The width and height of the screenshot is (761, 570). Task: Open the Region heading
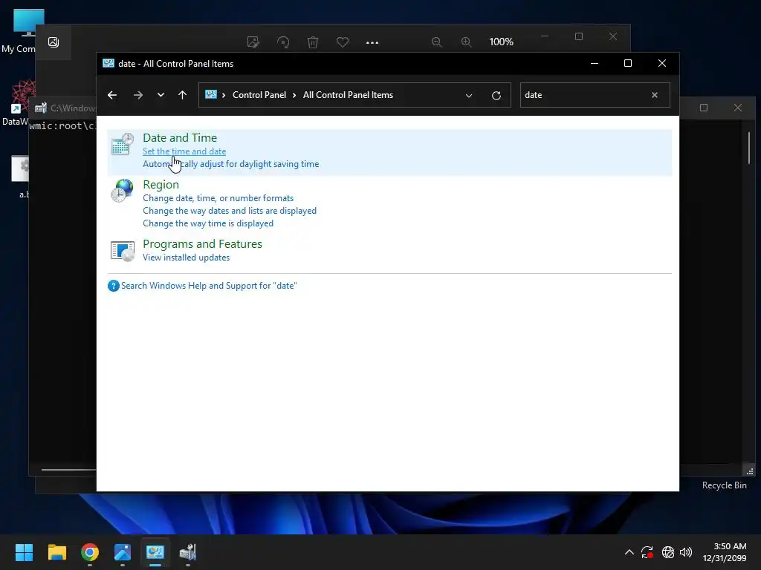(161, 185)
